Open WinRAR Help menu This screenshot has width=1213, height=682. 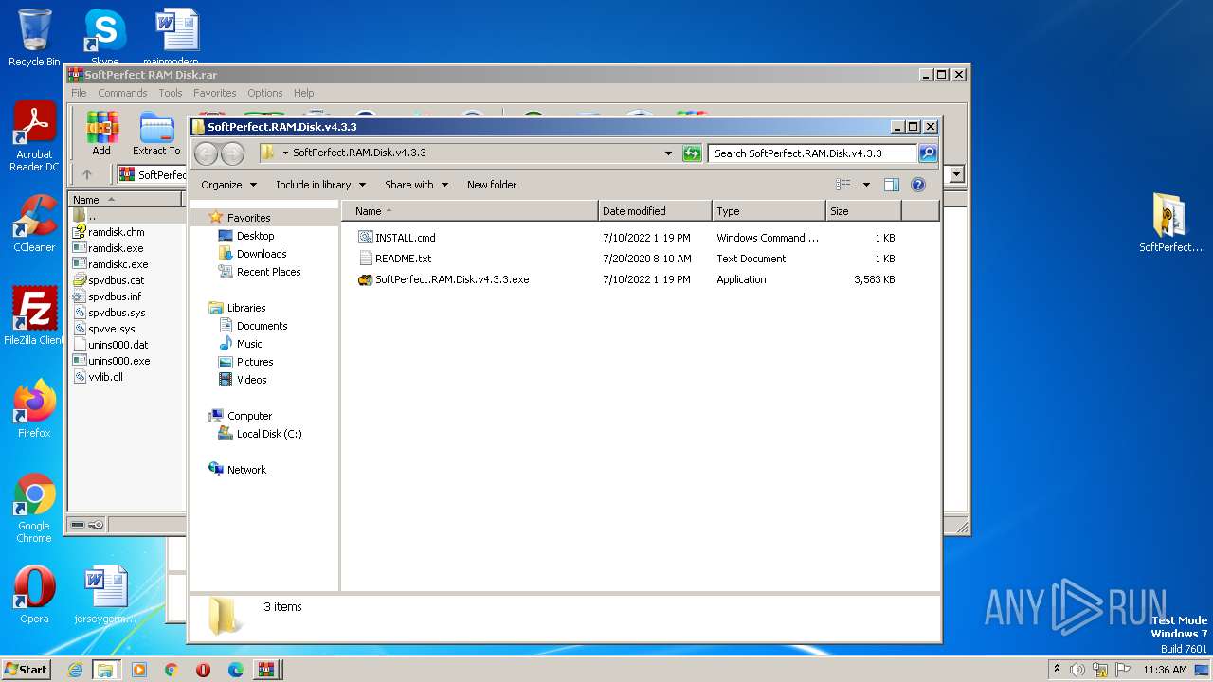303,93
